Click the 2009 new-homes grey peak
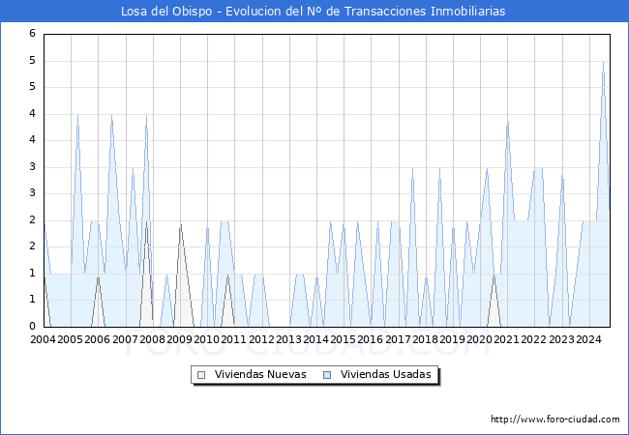629x435 pixels. pos(181,225)
